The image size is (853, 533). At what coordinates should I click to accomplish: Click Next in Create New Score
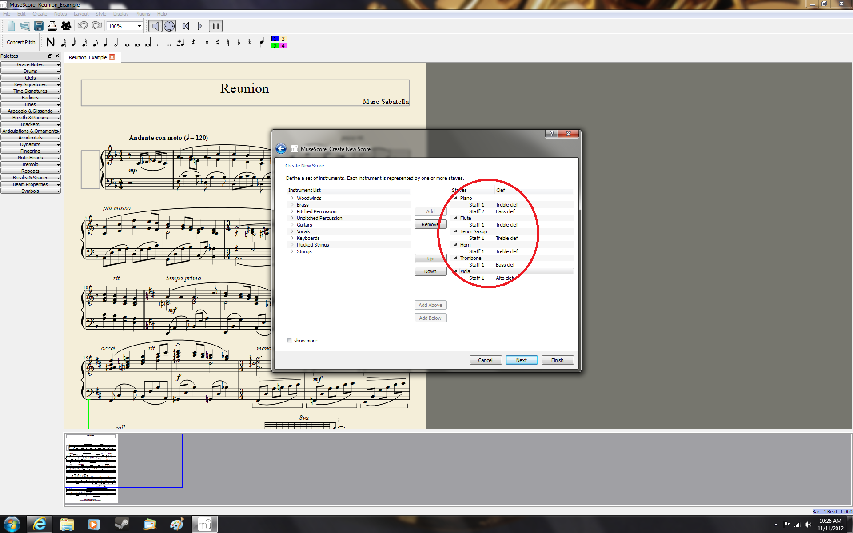[x=522, y=360]
